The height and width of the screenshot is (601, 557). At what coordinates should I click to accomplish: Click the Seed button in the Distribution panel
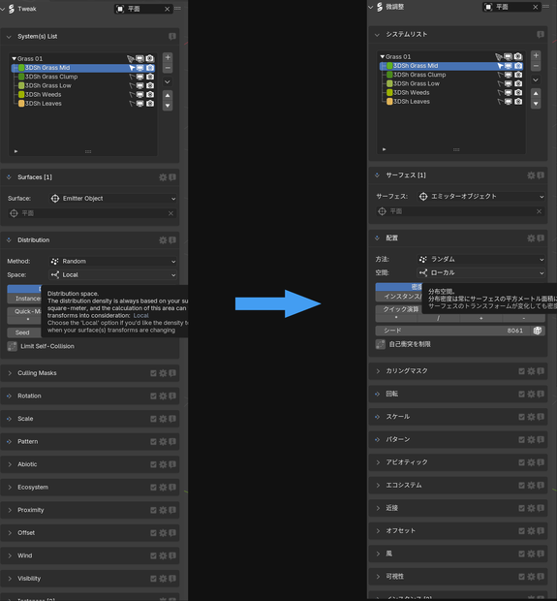(22, 332)
